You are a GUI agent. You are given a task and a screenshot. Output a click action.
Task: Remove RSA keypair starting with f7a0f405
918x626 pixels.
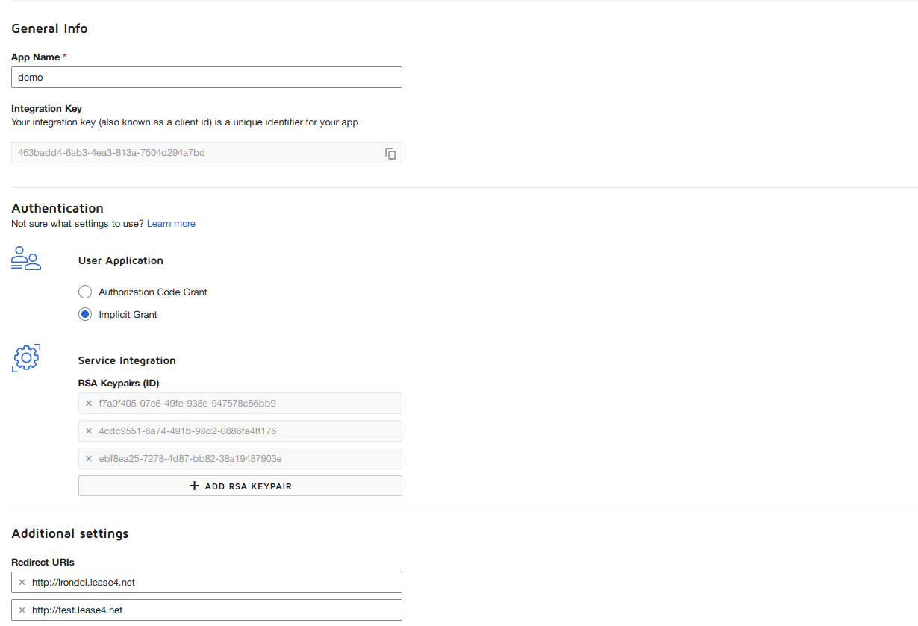point(89,404)
